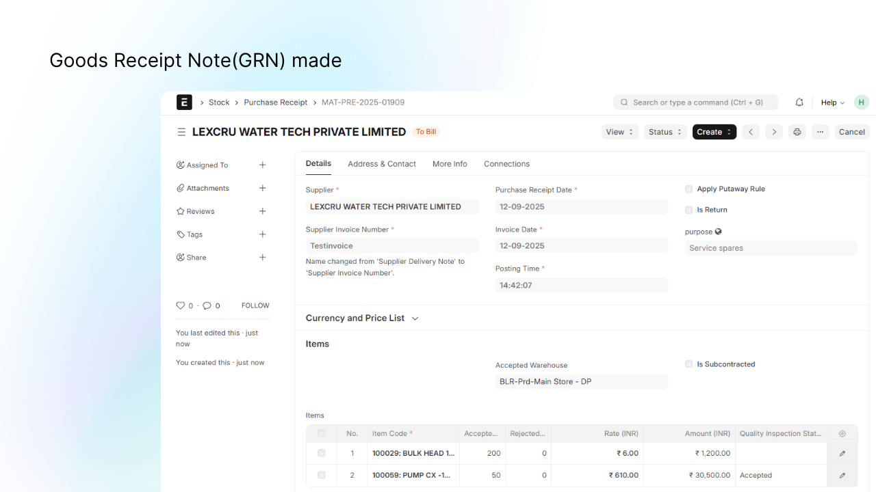The image size is (876, 492).
Task: Click the Accepted Warehouse field
Action: (582, 381)
